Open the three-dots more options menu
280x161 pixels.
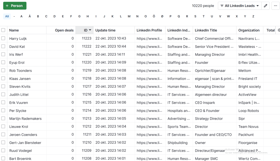click(x=276, y=6)
